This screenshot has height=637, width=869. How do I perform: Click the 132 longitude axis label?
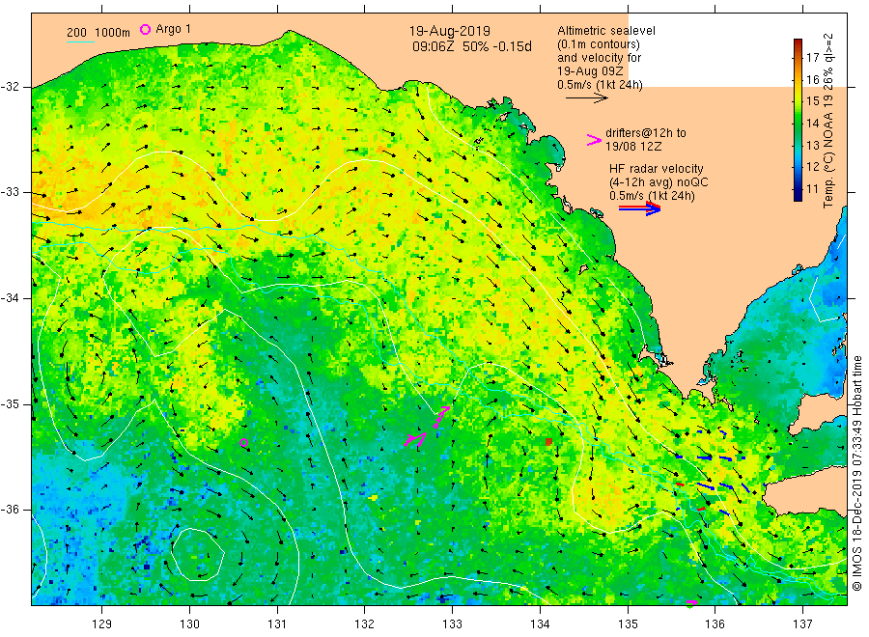pos(365,624)
